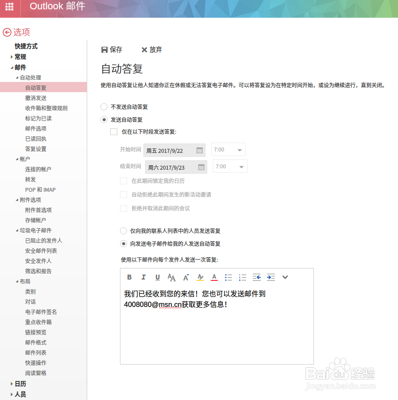The image size is (398, 400).
Task: Select 不发送自动答复 radio option
Action: click(104, 107)
